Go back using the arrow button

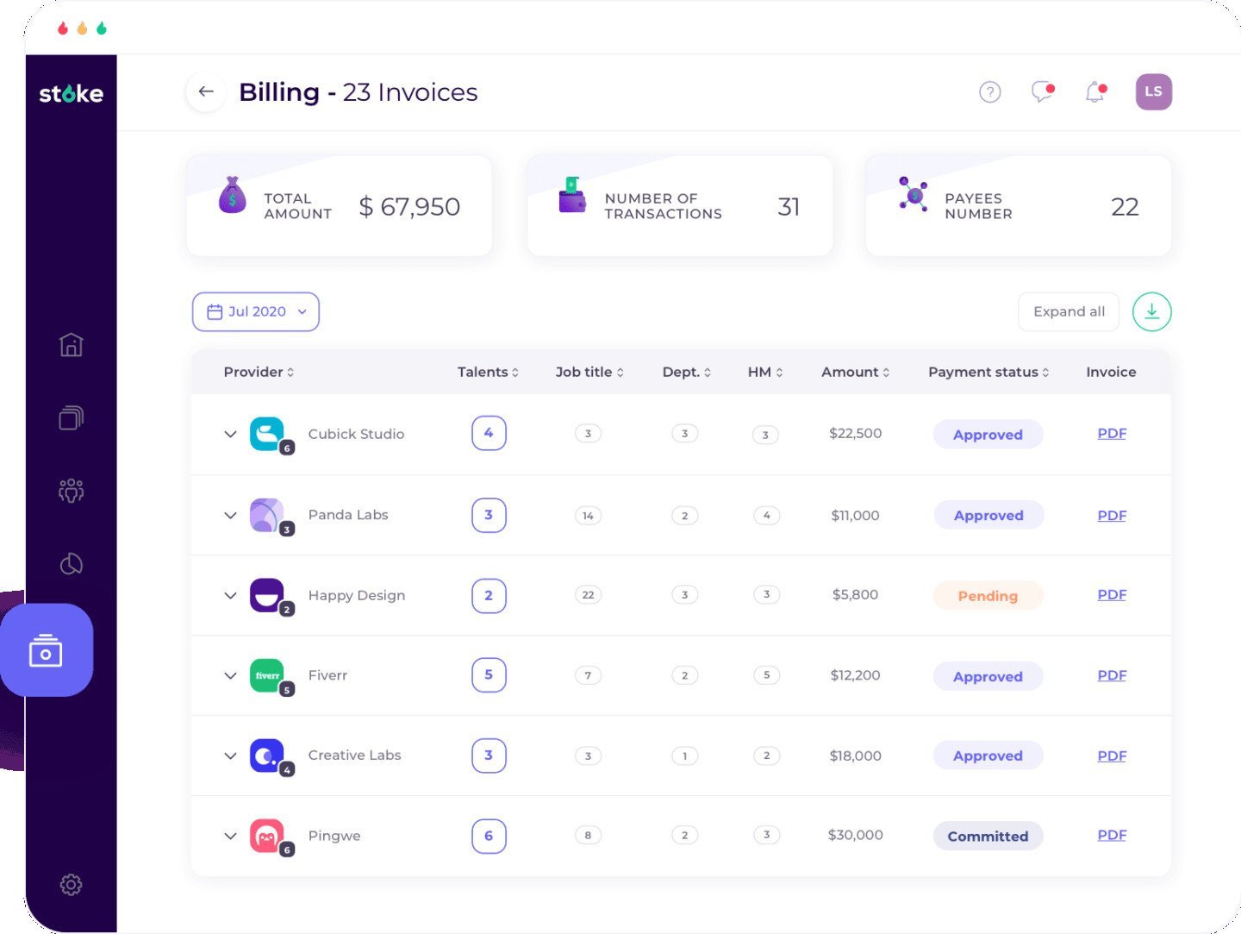[206, 91]
